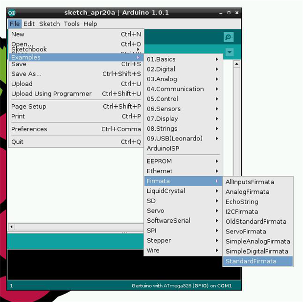303x302 pixels.
Task: Open the Edit menu
Action: 29,24
